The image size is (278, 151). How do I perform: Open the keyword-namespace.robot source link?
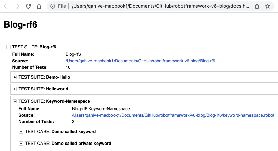173,115
